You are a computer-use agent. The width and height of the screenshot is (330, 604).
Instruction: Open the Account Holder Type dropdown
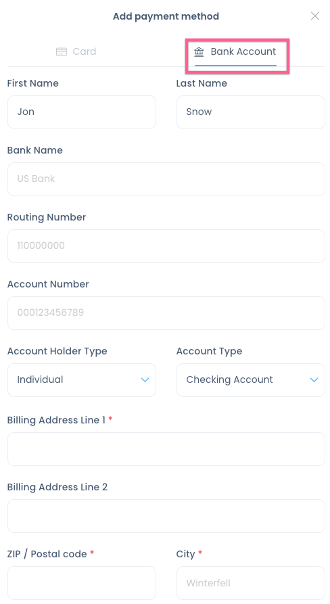pyautogui.click(x=82, y=380)
